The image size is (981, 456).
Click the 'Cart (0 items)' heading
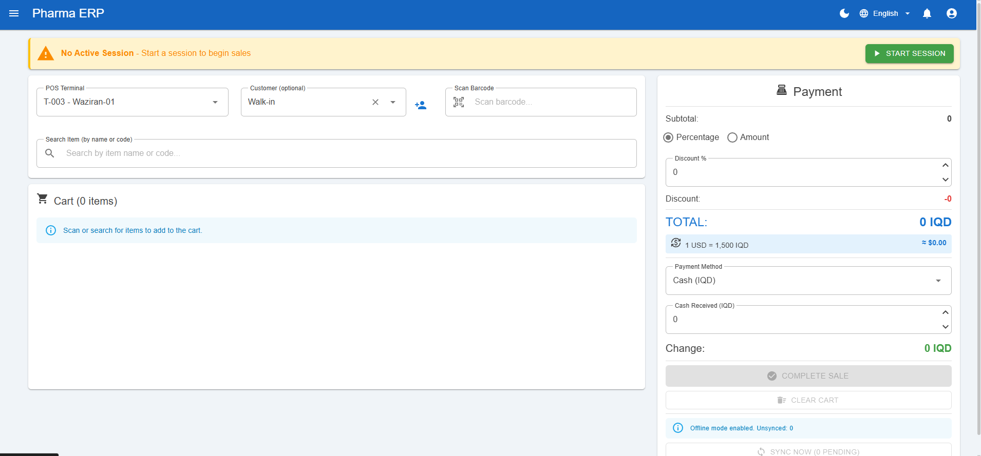tap(85, 201)
